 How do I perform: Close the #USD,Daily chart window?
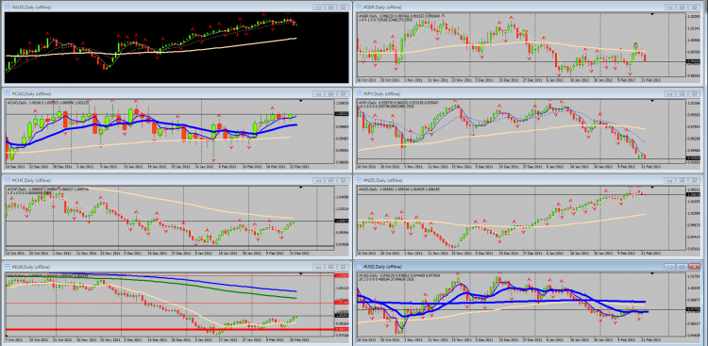pyautogui.click(x=695, y=267)
